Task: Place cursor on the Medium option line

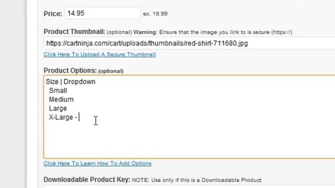Action: (x=61, y=99)
